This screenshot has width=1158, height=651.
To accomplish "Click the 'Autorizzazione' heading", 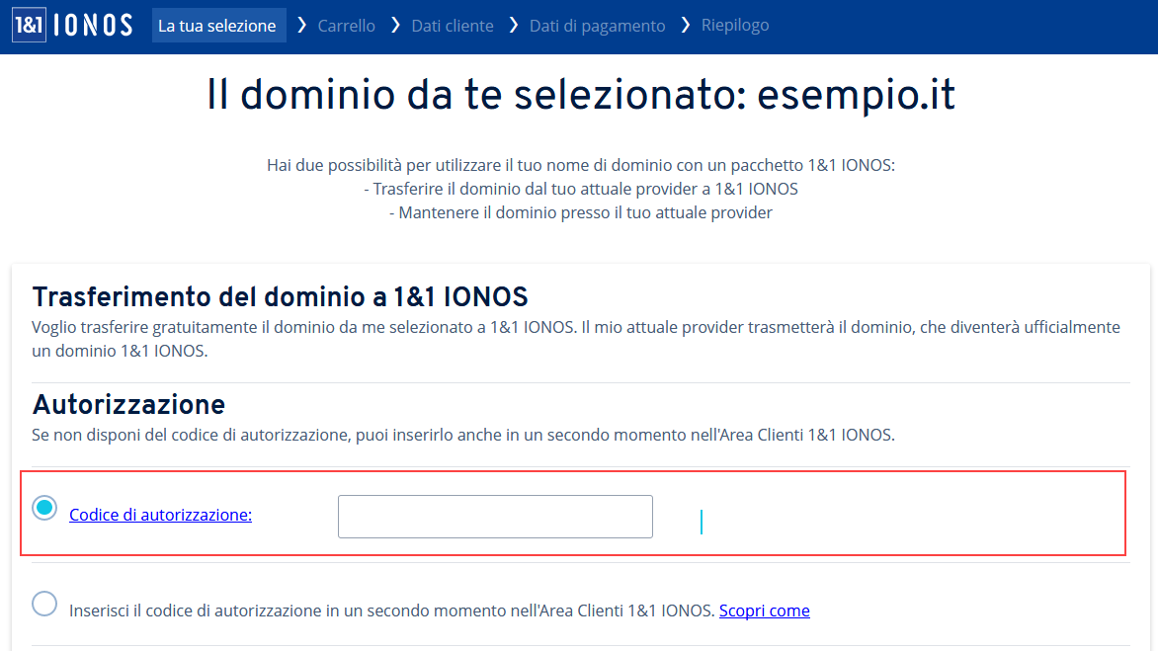I will (128, 404).
